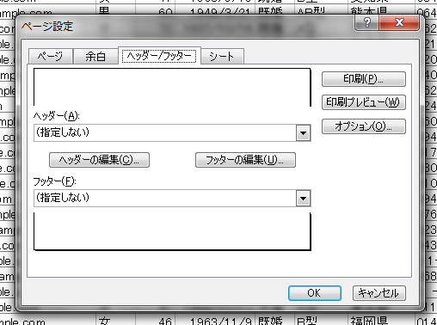This screenshot has height=325, width=437.
Task: Click the 女 cell in bottom row
Action: tap(115, 321)
